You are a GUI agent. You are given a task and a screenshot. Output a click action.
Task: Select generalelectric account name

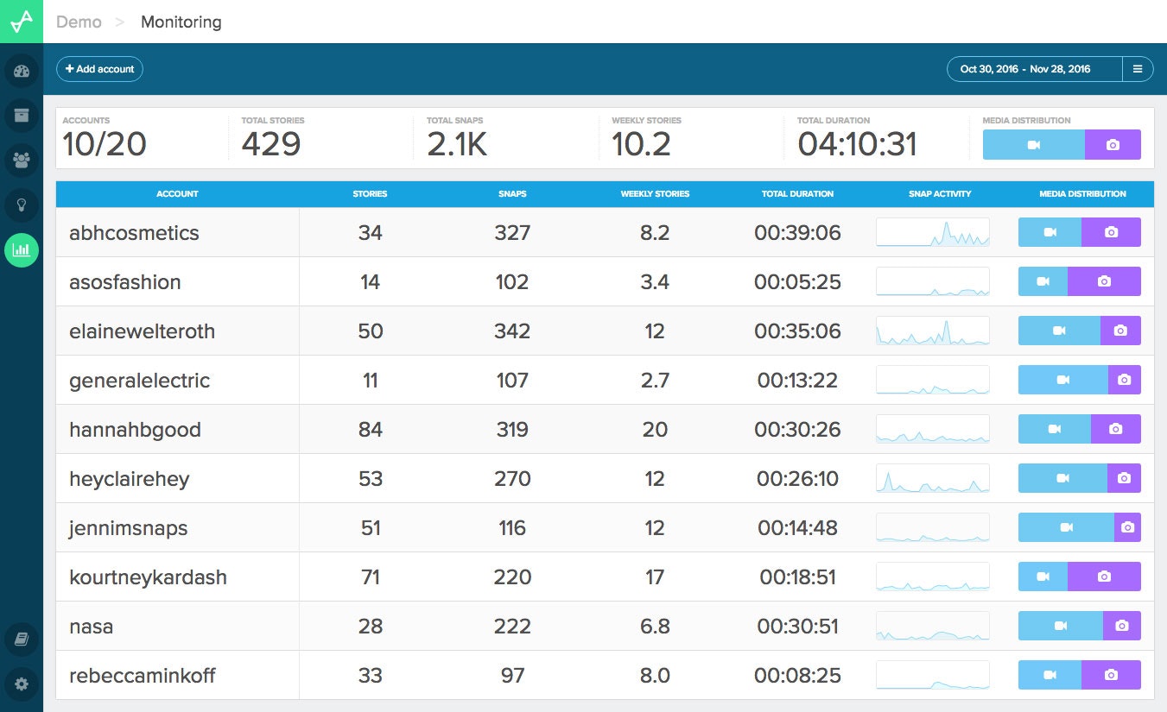(140, 381)
